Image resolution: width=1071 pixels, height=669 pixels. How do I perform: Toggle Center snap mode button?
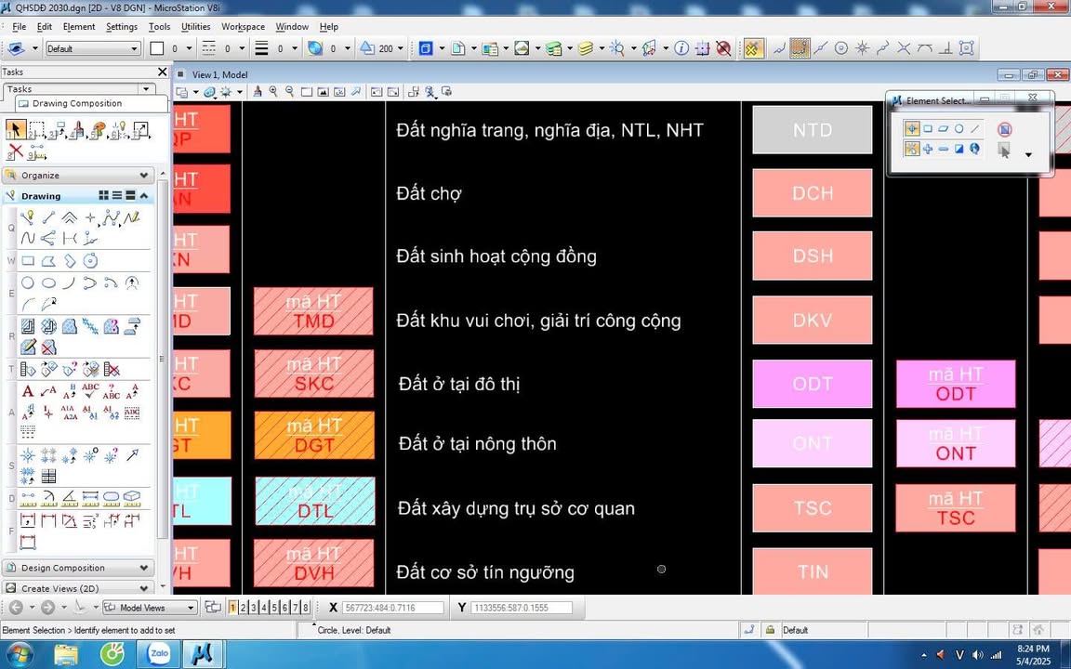(x=841, y=48)
